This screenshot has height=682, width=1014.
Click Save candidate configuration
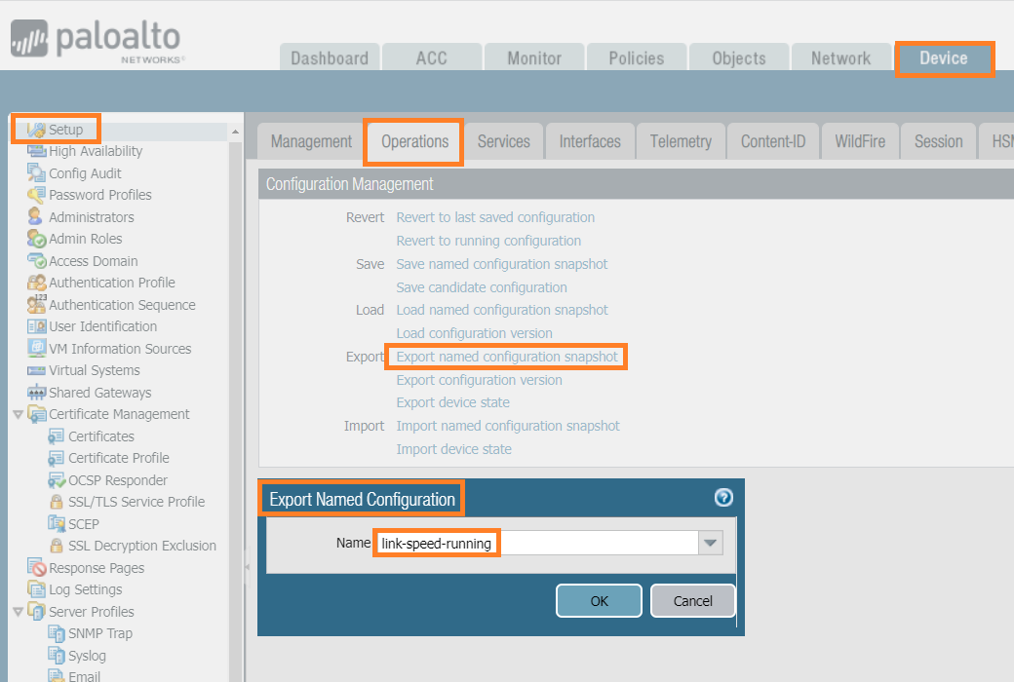click(481, 287)
